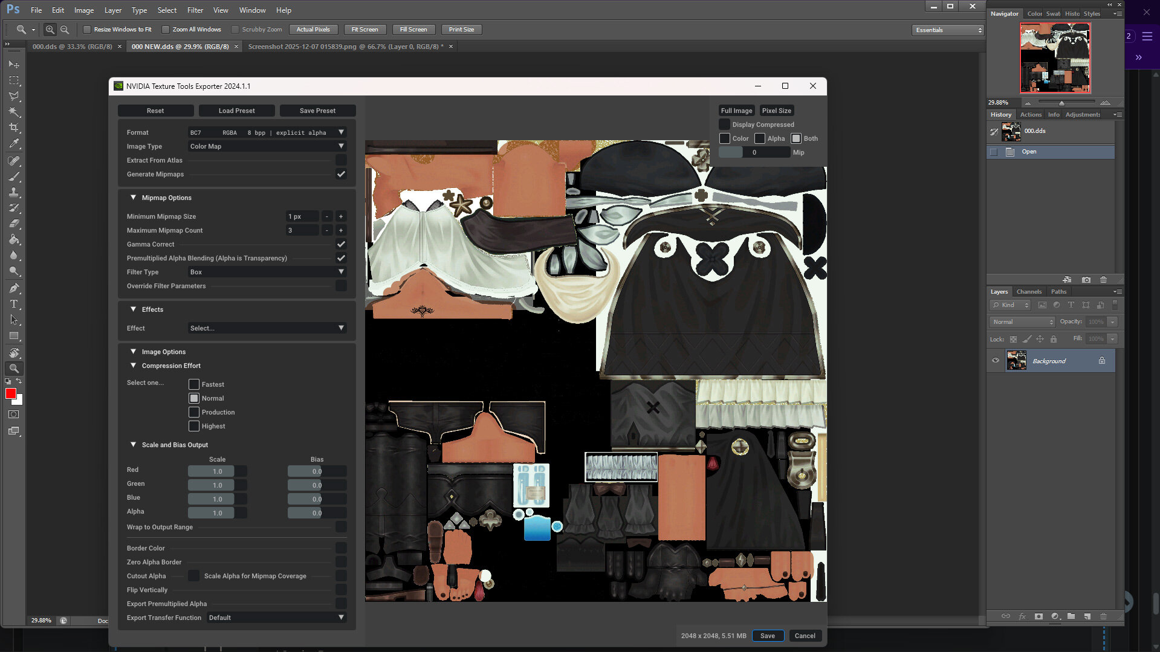Select the Rectangular Marquee tool
1160x652 pixels.
click(x=14, y=80)
